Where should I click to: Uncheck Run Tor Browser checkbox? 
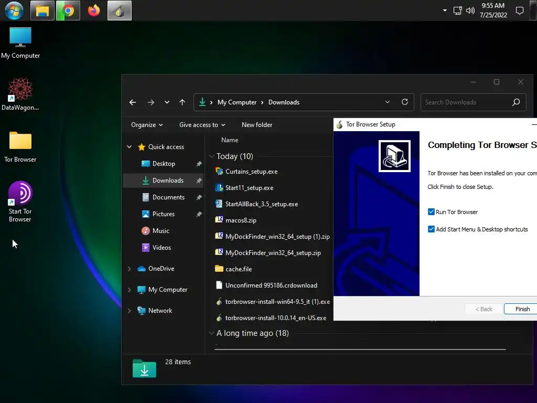[431, 212]
